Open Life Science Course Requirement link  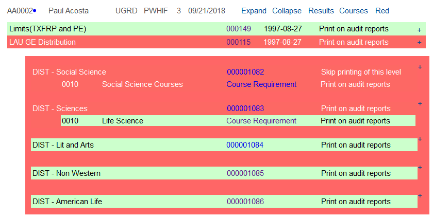click(261, 121)
